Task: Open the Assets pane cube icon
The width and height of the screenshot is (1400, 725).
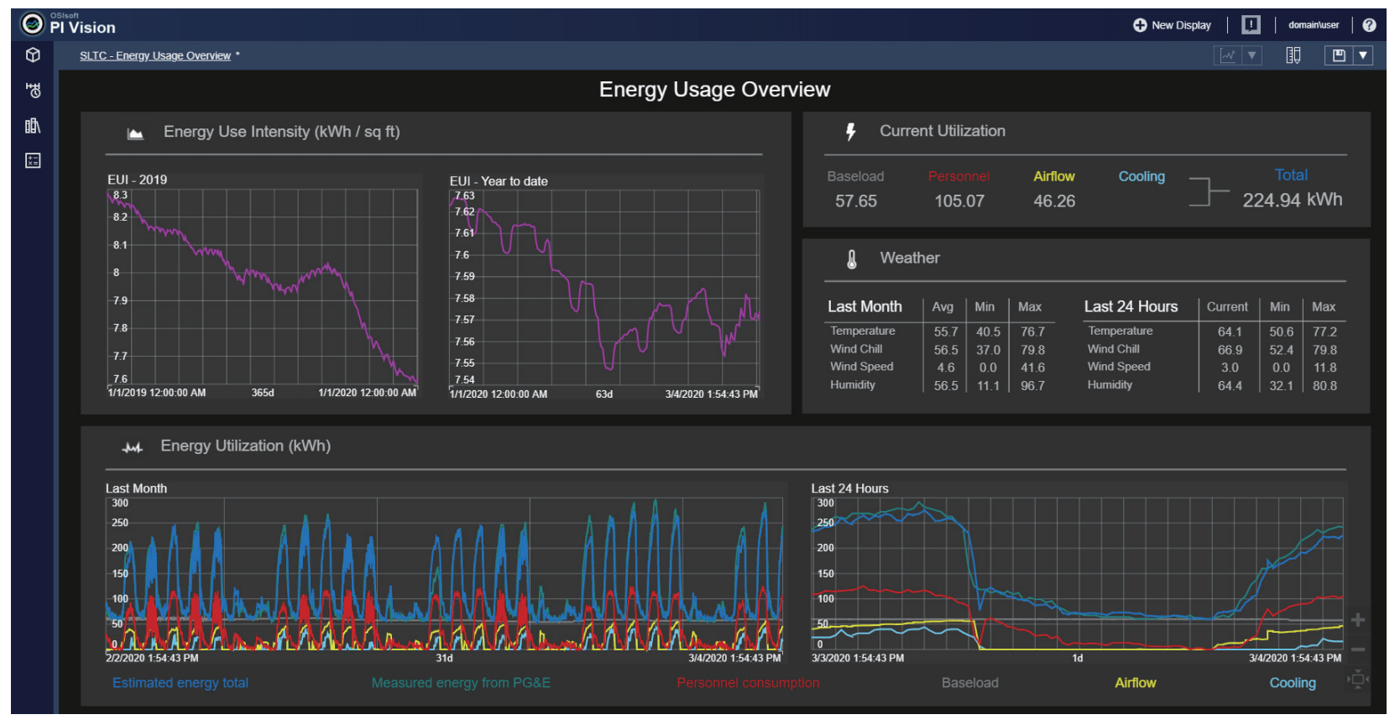Action: pyautogui.click(x=33, y=55)
